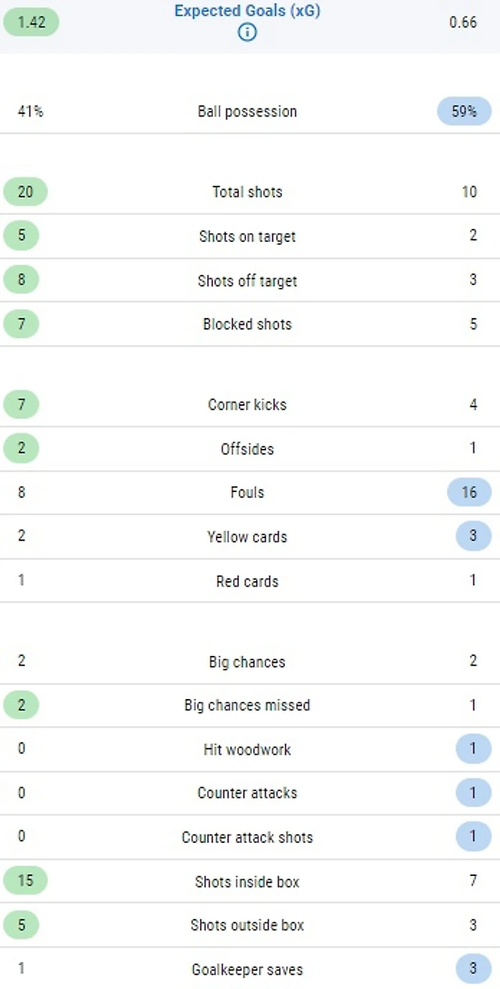Viewport: 500px width, 989px height.
Task: Select the 1.42 expected goals badge
Action: [32, 22]
